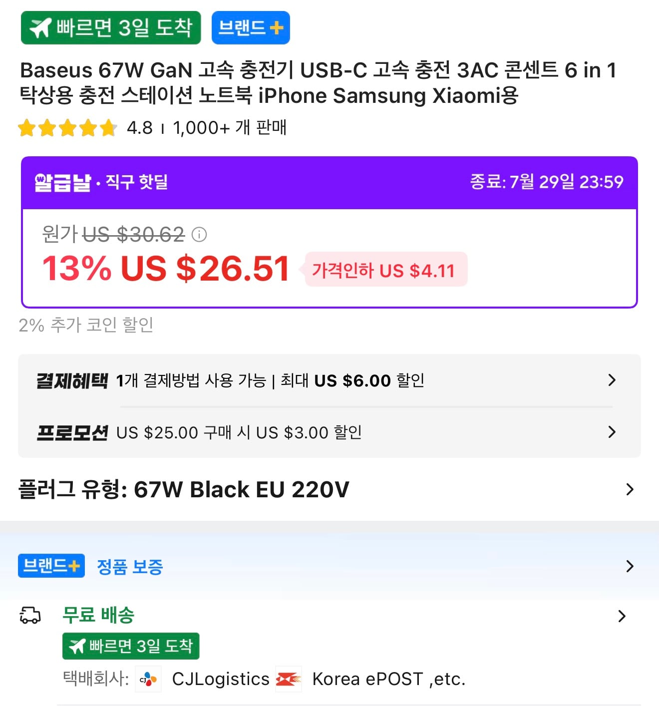The image size is (659, 706).
Task: Expand the 정품 보증 row chevron
Action: pos(630,566)
